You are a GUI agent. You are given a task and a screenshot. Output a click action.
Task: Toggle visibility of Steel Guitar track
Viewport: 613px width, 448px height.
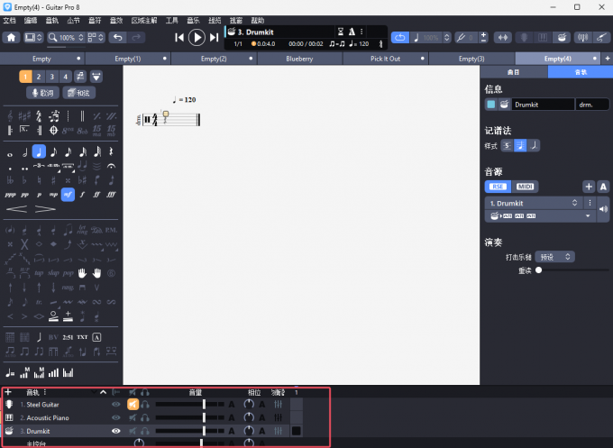click(115, 406)
